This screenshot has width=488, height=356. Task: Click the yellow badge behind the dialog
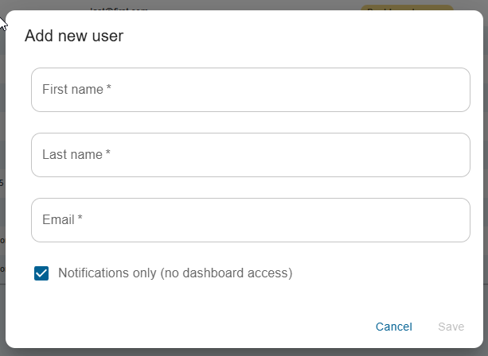click(407, 7)
